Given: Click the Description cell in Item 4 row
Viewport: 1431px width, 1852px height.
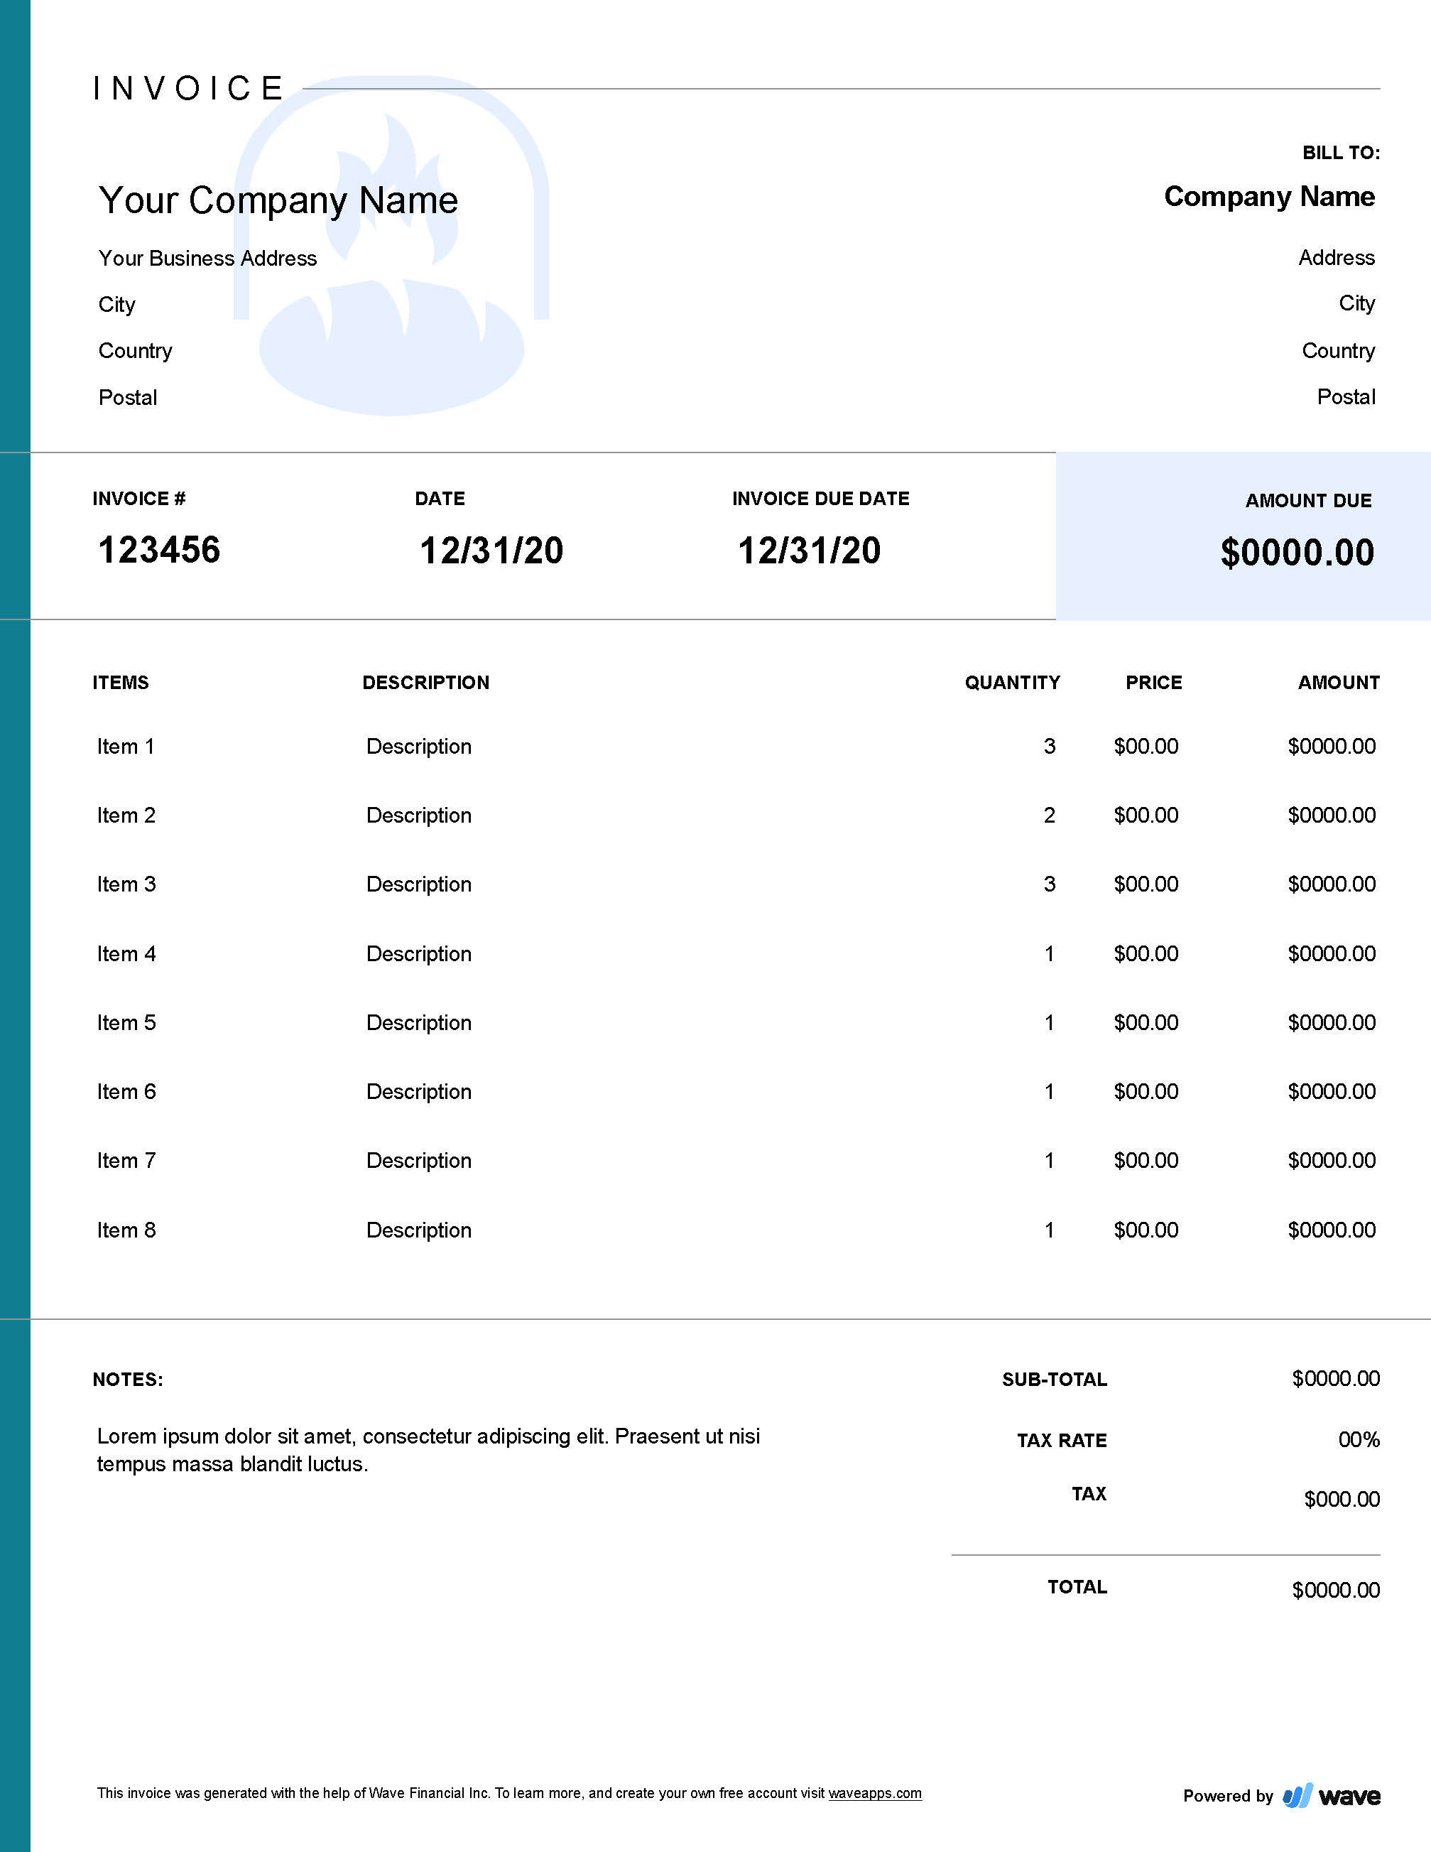Looking at the screenshot, I should (419, 953).
